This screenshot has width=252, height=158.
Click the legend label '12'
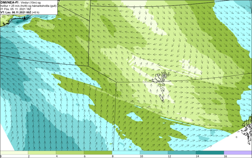(x=169, y=156)
